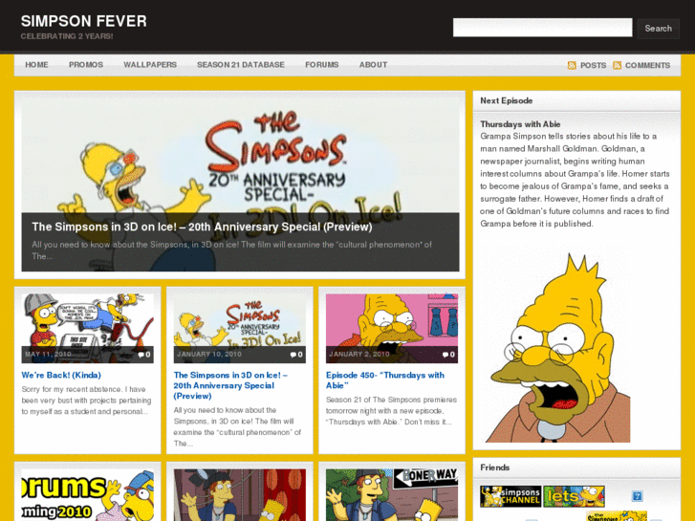Open the Lets friend banner
The image size is (695, 521).
pyautogui.click(x=574, y=496)
